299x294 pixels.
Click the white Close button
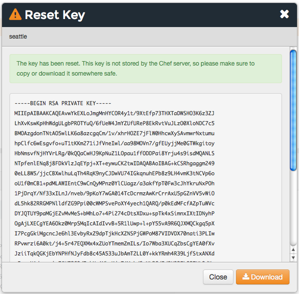(x=218, y=277)
